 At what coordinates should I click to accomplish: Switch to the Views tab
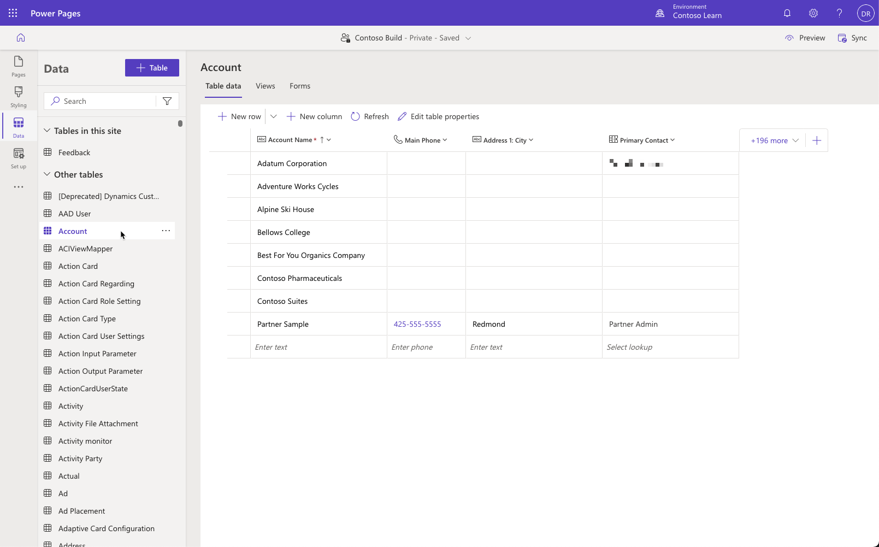[x=265, y=86]
